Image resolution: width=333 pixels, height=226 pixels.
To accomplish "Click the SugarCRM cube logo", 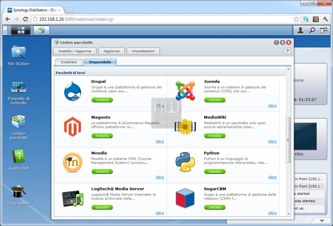I will [185, 198].
